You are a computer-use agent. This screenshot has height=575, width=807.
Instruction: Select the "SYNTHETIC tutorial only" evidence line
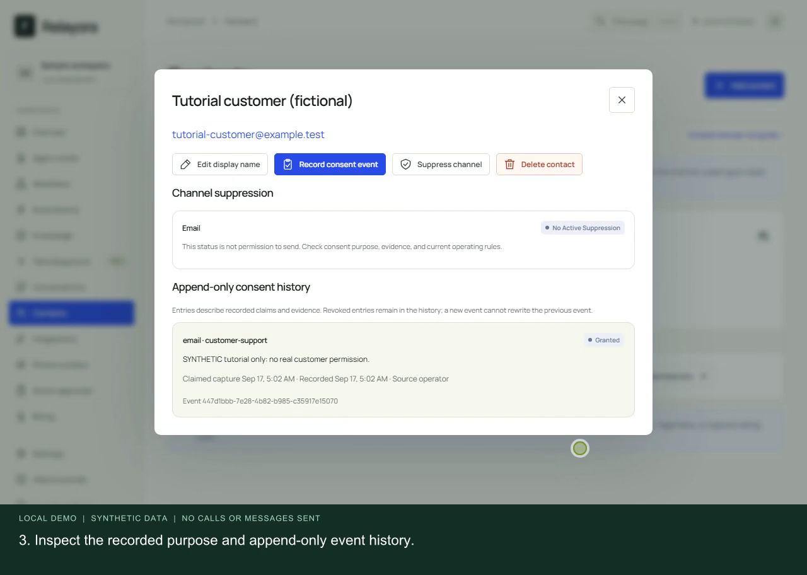[x=276, y=359]
